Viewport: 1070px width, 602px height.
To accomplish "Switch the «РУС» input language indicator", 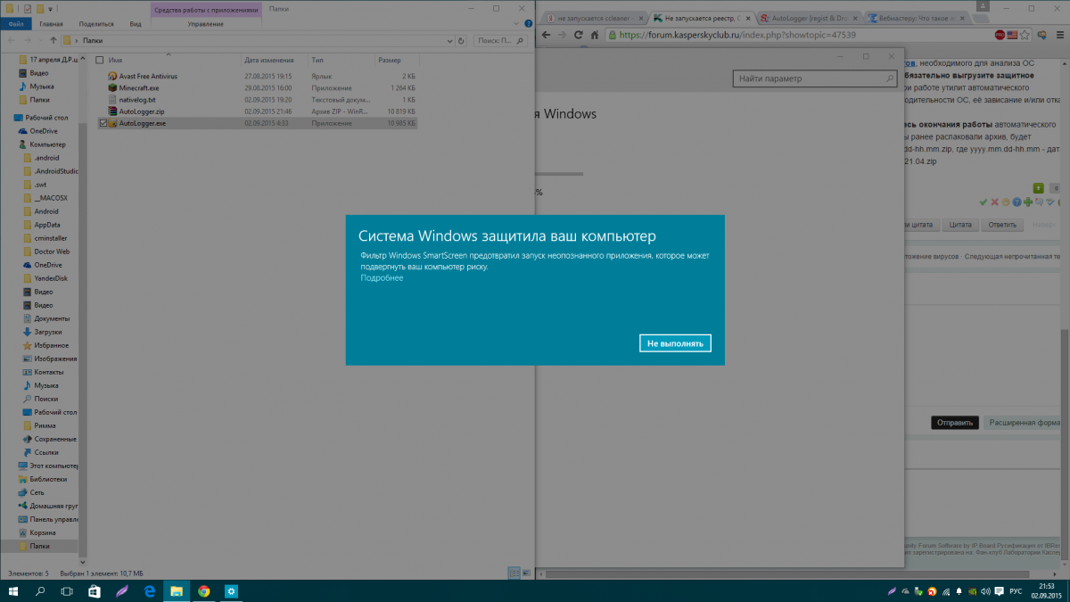I will click(1016, 591).
